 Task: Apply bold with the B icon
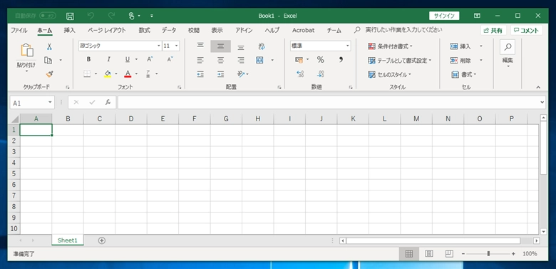click(x=88, y=60)
